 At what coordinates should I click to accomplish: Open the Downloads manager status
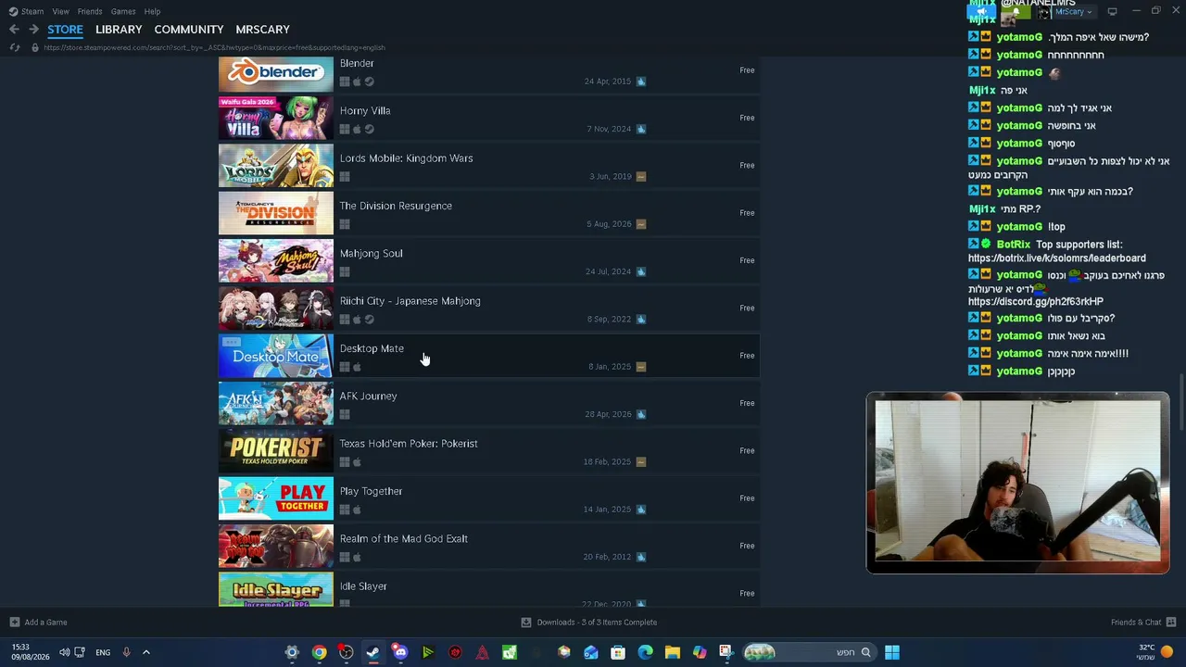tap(589, 623)
